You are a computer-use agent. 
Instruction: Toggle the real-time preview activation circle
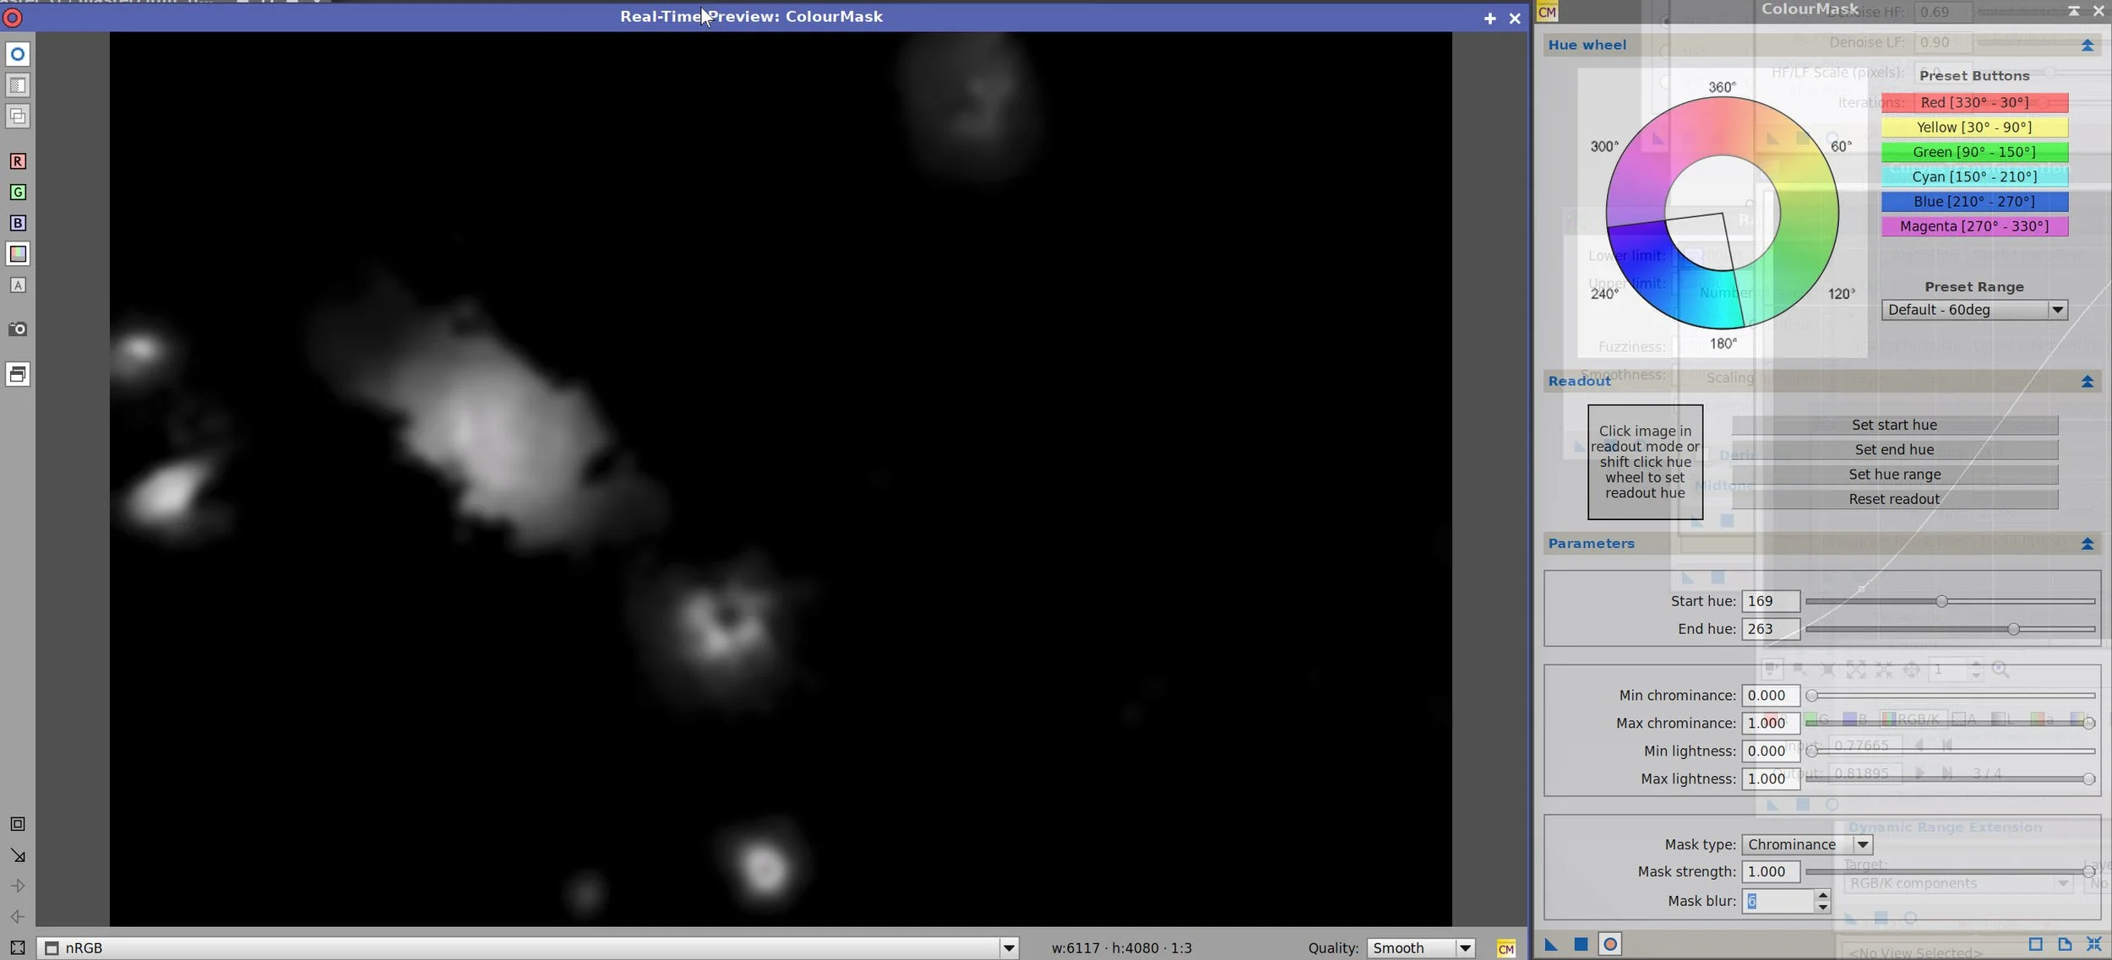pos(18,54)
